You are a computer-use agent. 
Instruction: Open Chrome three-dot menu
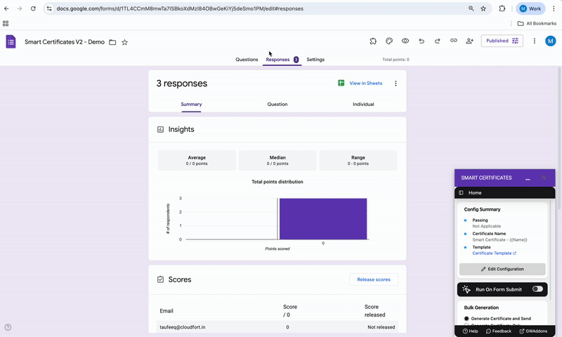coord(554,8)
